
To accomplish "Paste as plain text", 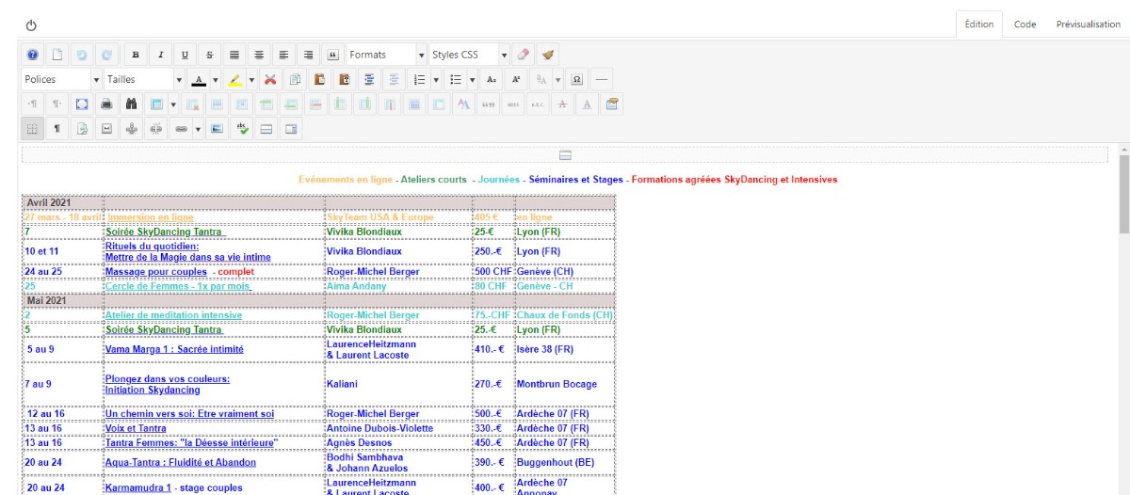I will coord(345,79).
